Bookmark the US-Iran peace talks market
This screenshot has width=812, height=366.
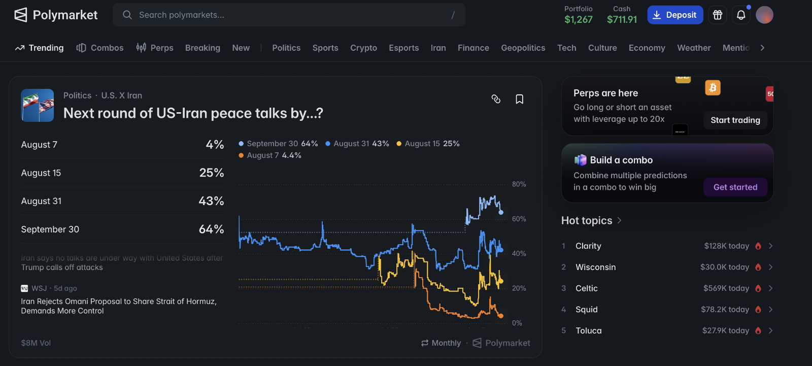[520, 99]
